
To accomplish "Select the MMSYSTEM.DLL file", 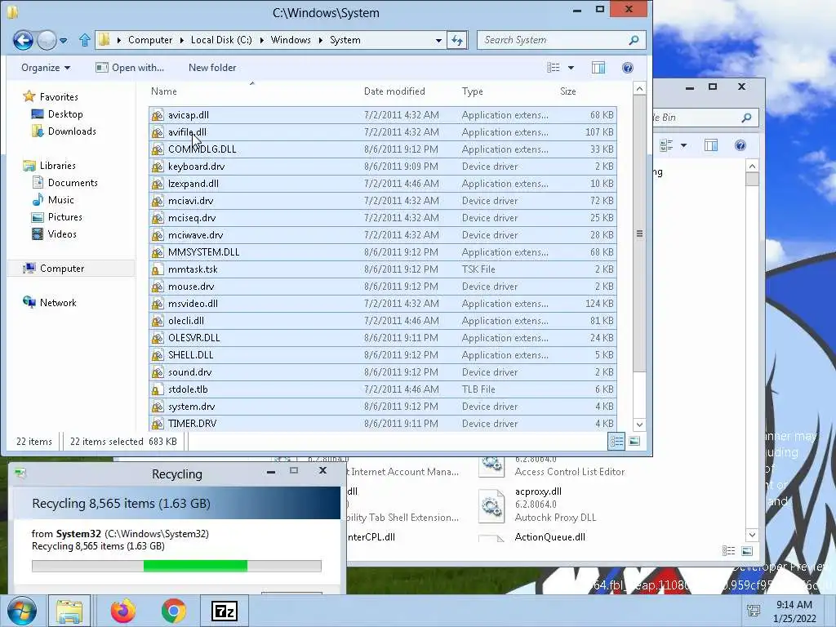I will pyautogui.click(x=383, y=252).
